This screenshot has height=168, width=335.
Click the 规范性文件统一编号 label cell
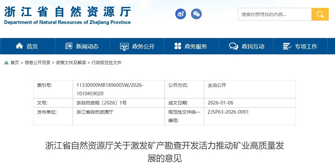[x=184, y=116]
